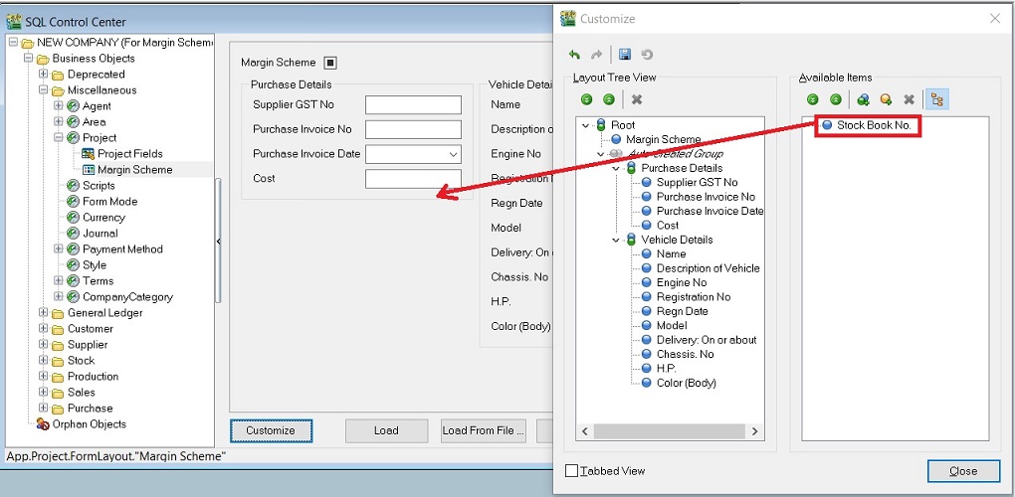Enable the Tabbed View checkbox
The width and height of the screenshot is (1015, 497).
(571, 471)
